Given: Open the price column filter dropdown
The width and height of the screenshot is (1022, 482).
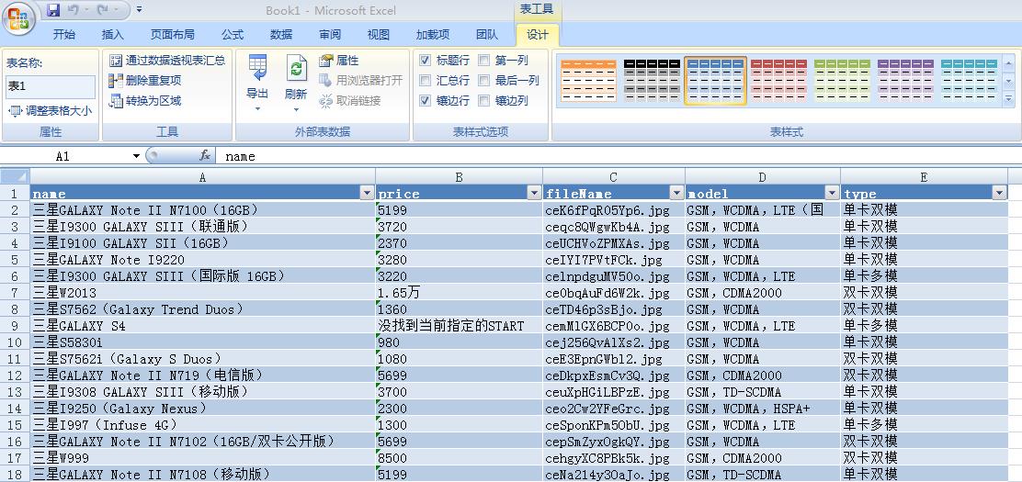Looking at the screenshot, I should tap(534, 193).
